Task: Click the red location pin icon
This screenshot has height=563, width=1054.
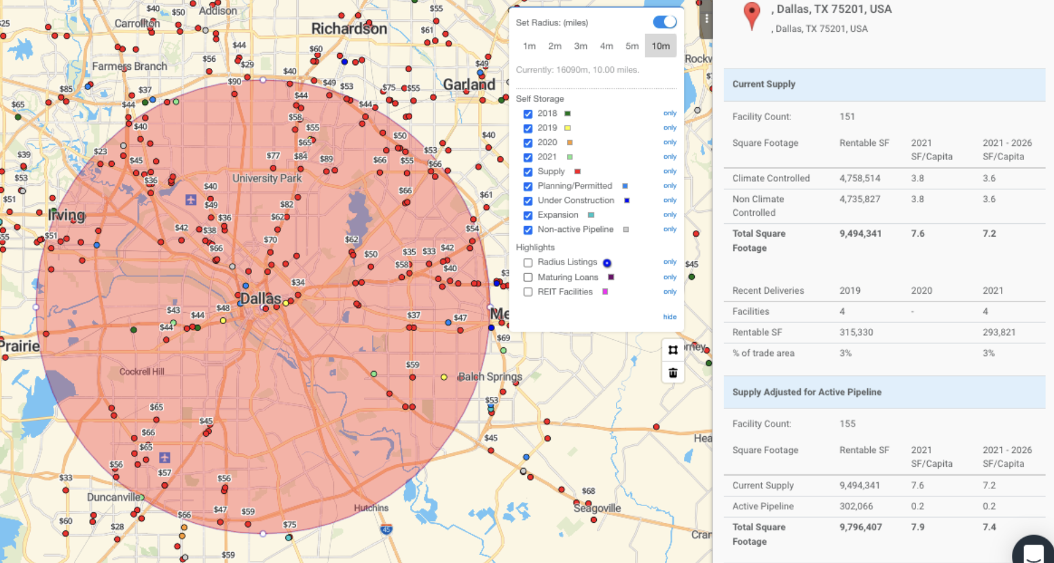Action: pos(751,15)
